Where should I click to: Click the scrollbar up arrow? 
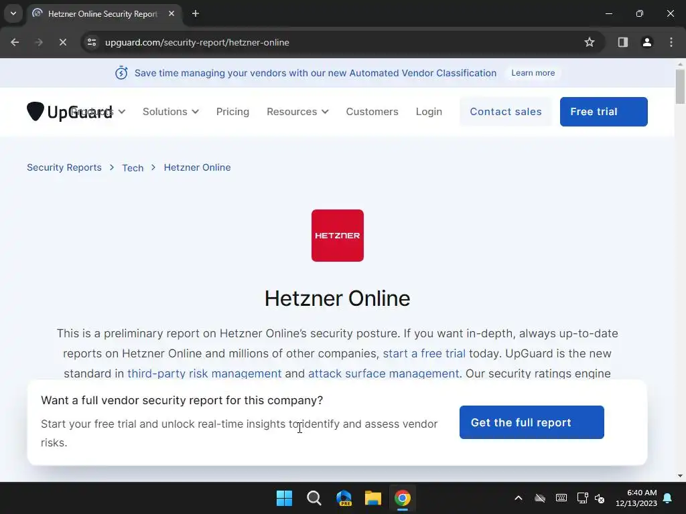[680, 64]
